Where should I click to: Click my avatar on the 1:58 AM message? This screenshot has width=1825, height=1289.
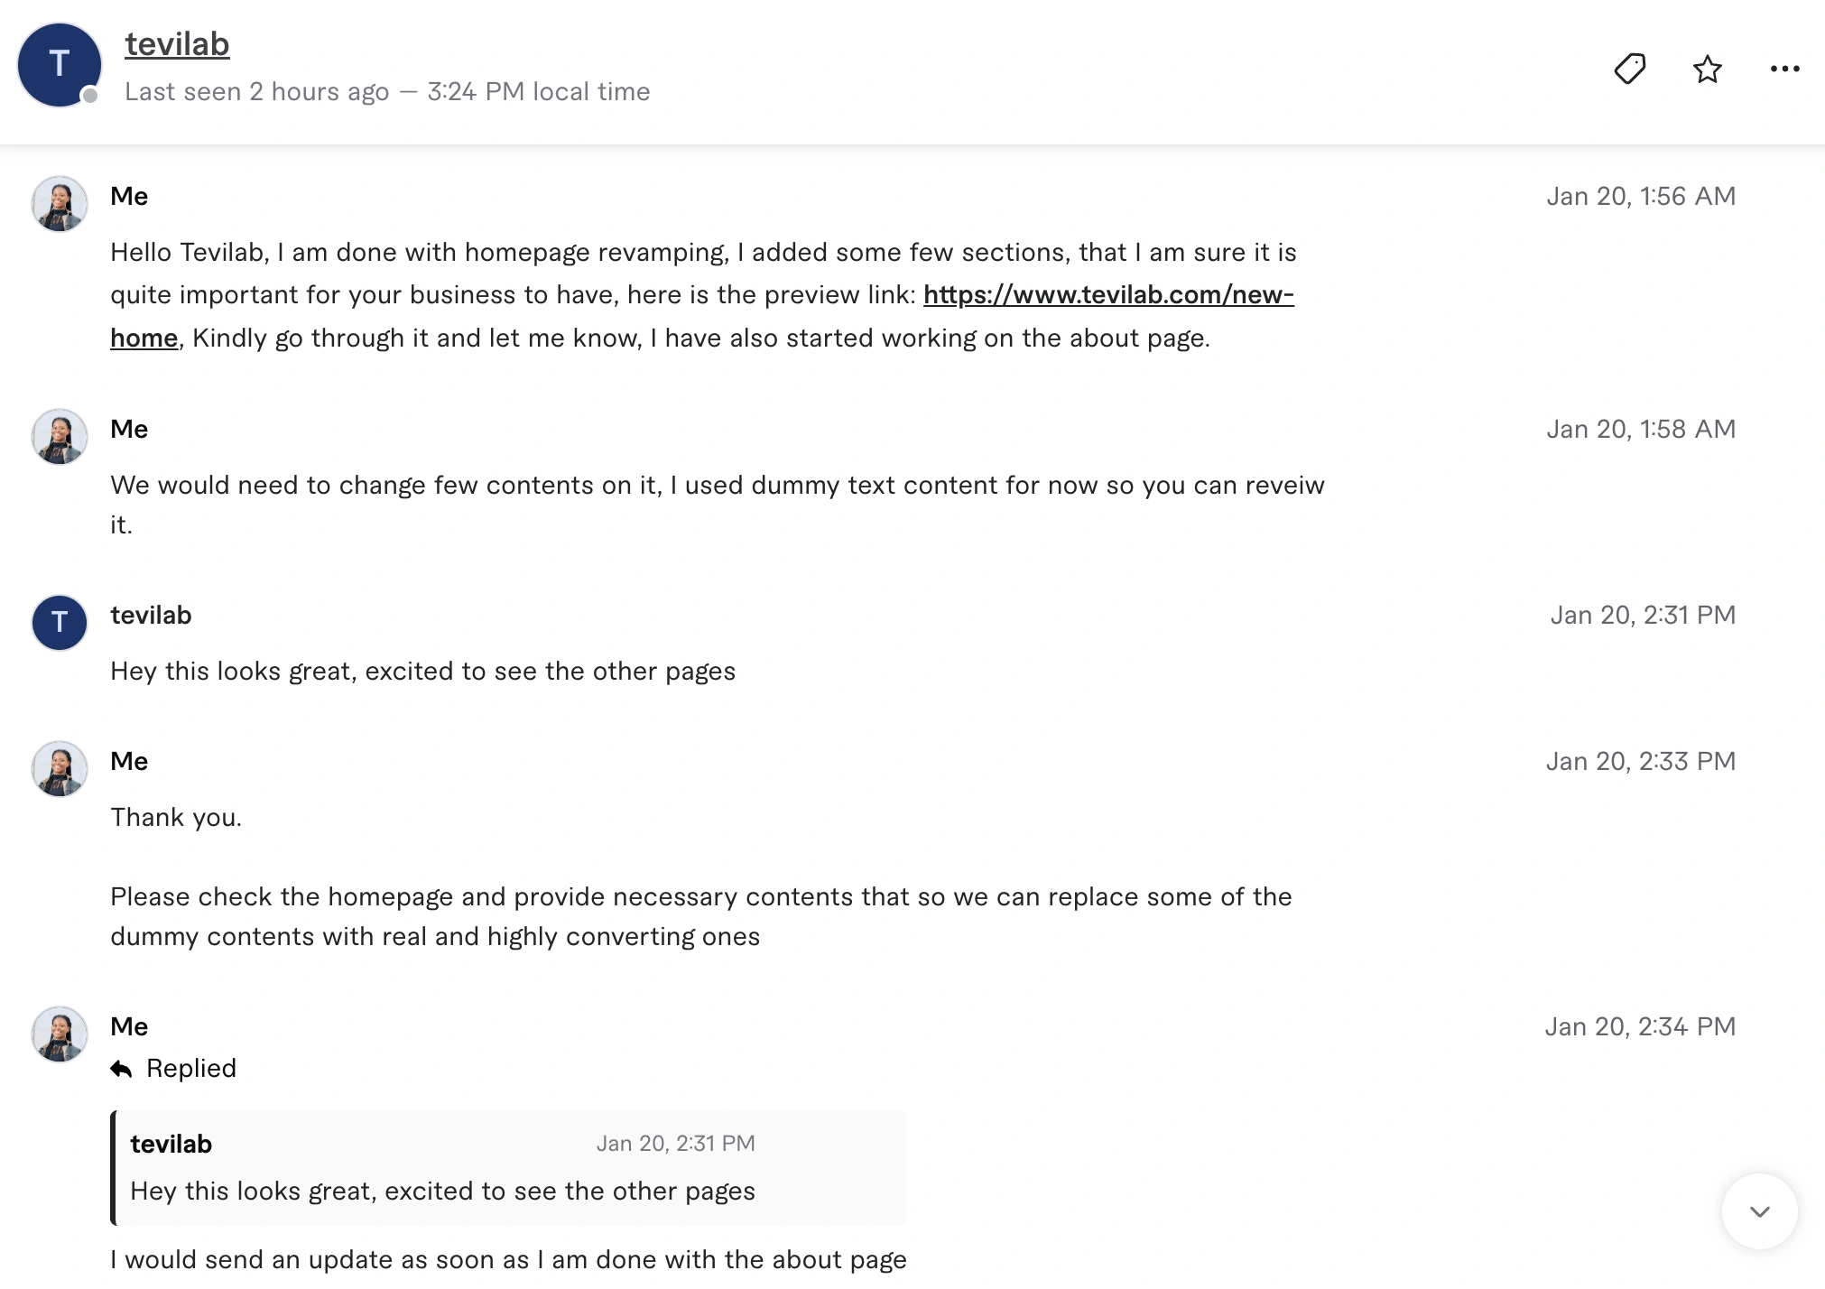click(60, 437)
